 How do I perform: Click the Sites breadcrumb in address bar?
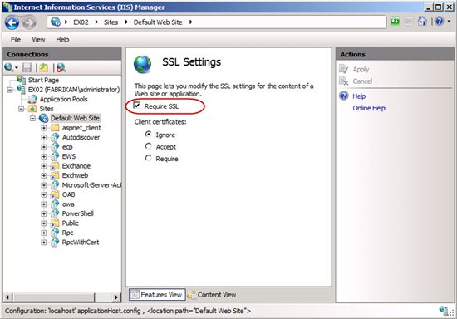tap(111, 22)
